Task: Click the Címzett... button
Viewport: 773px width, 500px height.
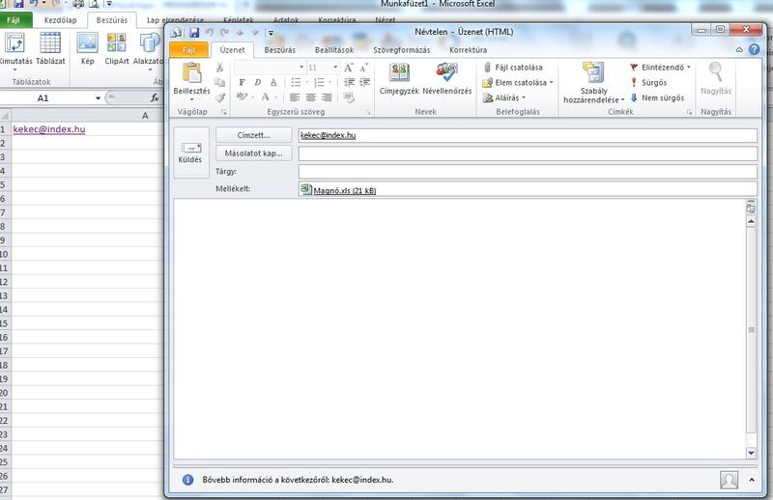Action: point(253,135)
